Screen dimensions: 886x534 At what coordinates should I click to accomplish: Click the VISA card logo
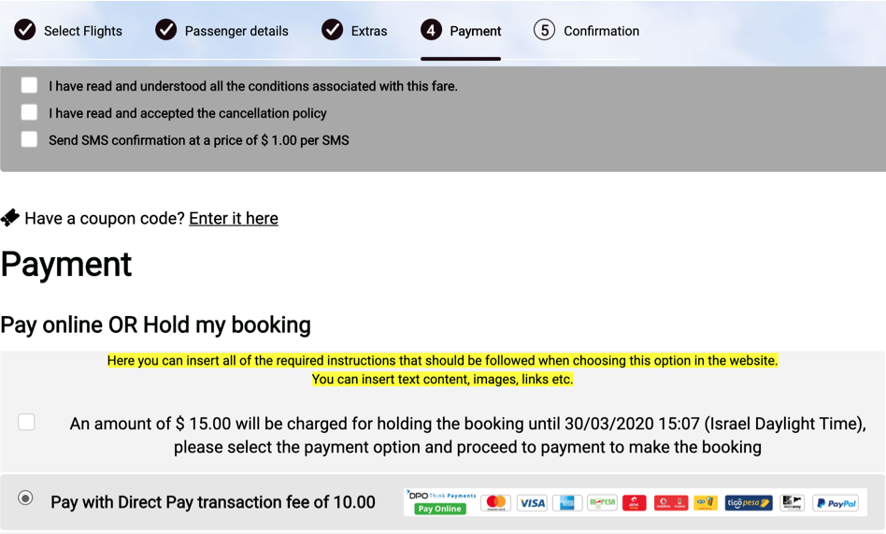532,502
